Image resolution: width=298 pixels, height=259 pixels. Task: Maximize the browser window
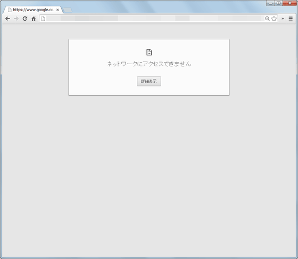tap(278, 3)
